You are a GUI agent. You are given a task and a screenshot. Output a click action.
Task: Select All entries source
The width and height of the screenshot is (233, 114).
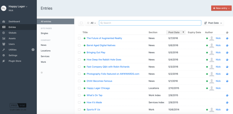[x=56, y=21]
